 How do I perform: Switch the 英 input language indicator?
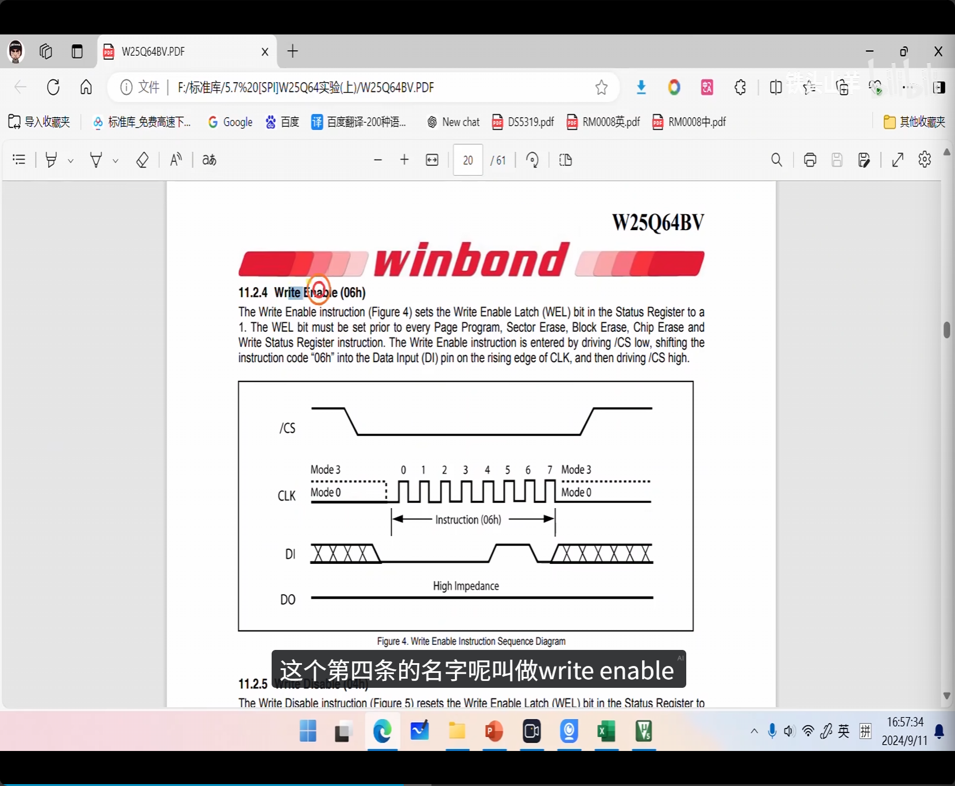(844, 731)
